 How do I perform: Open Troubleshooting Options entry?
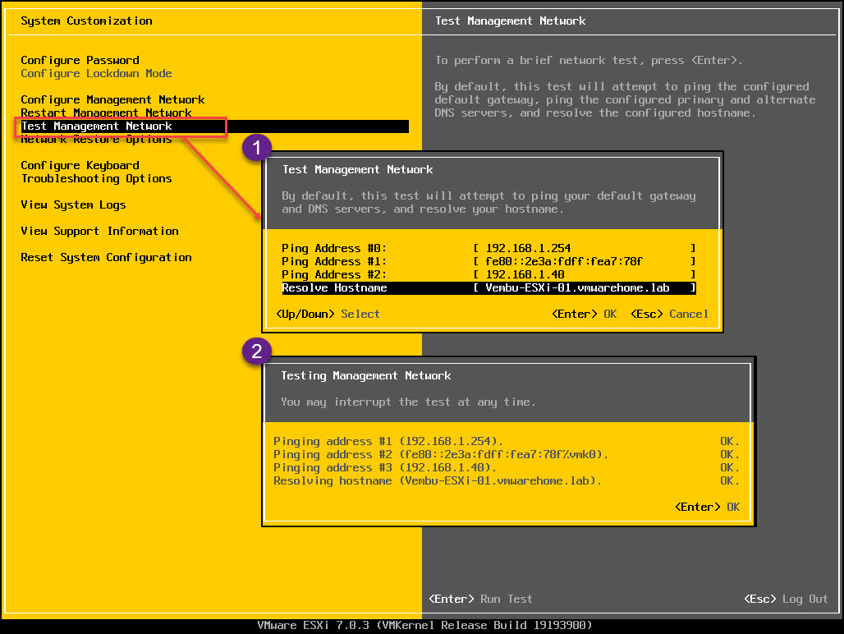coord(96,178)
